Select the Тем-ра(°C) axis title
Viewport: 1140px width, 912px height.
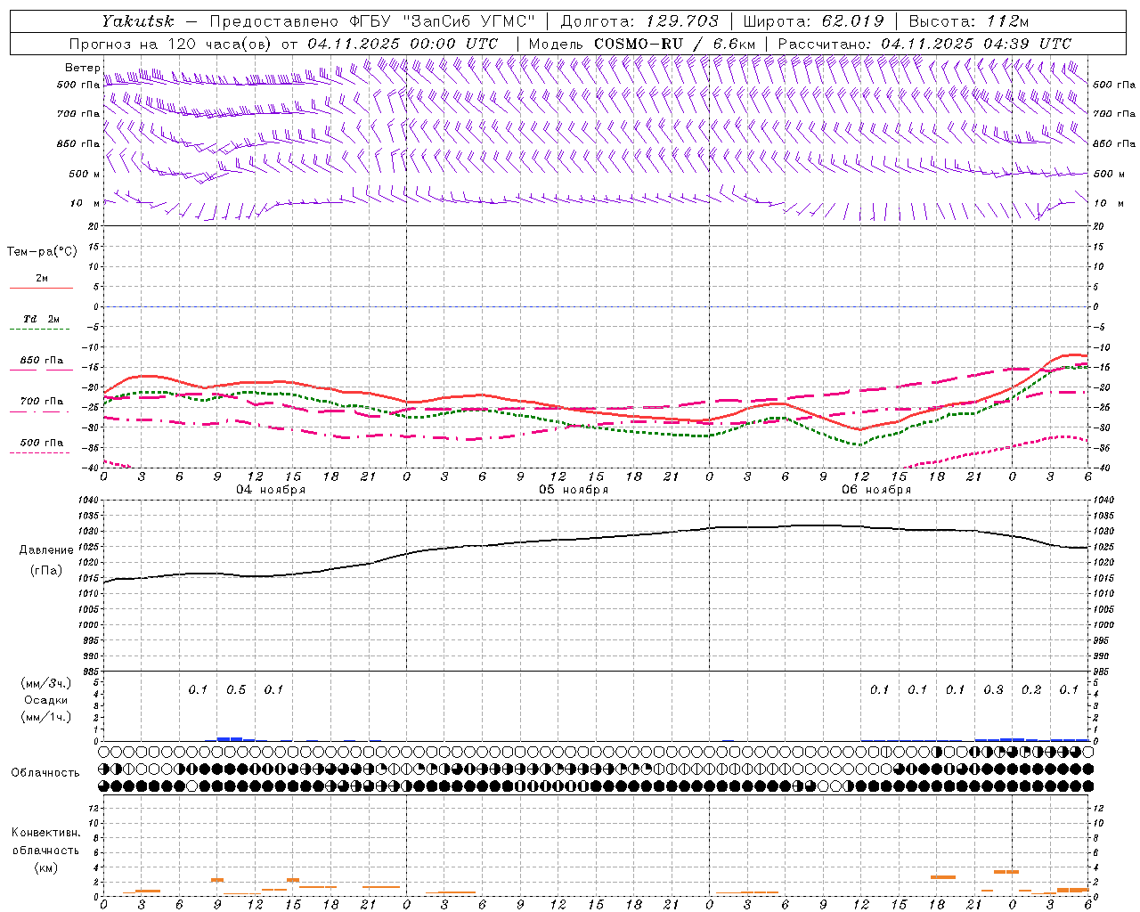pos(42,252)
